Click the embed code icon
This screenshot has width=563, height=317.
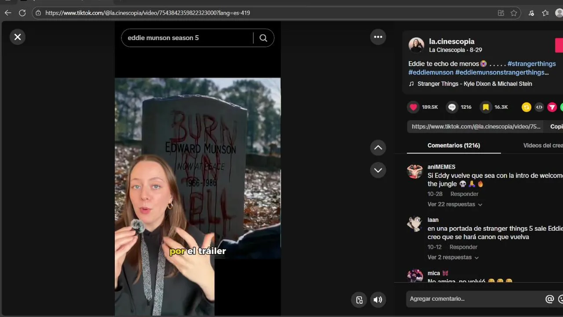539,107
